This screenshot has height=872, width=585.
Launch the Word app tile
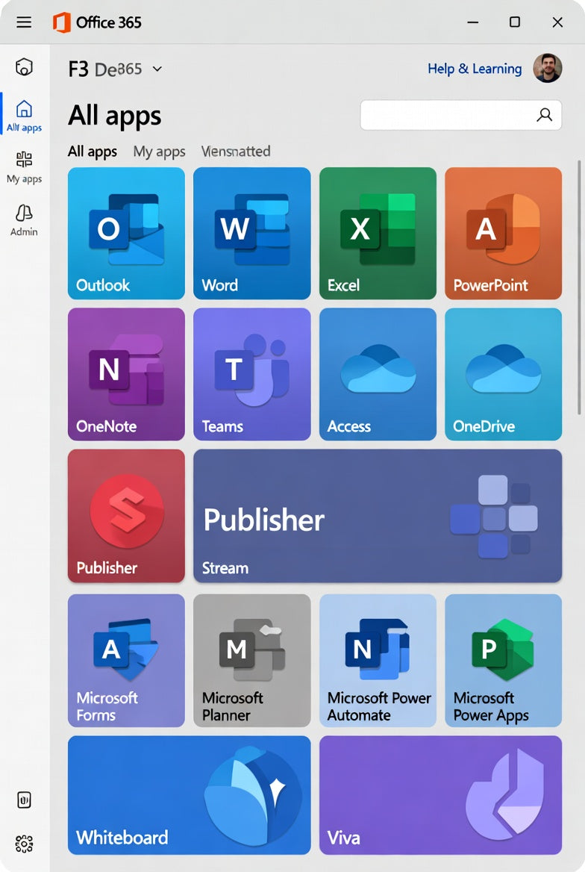click(x=252, y=234)
